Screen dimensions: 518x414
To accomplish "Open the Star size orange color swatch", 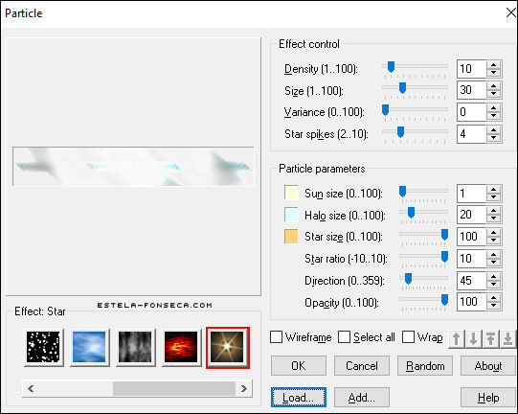I will (291, 237).
